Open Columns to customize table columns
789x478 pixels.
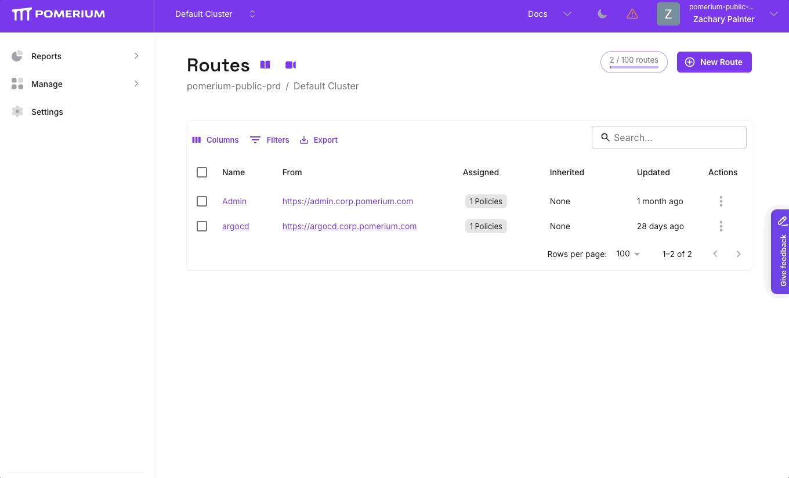[215, 140]
